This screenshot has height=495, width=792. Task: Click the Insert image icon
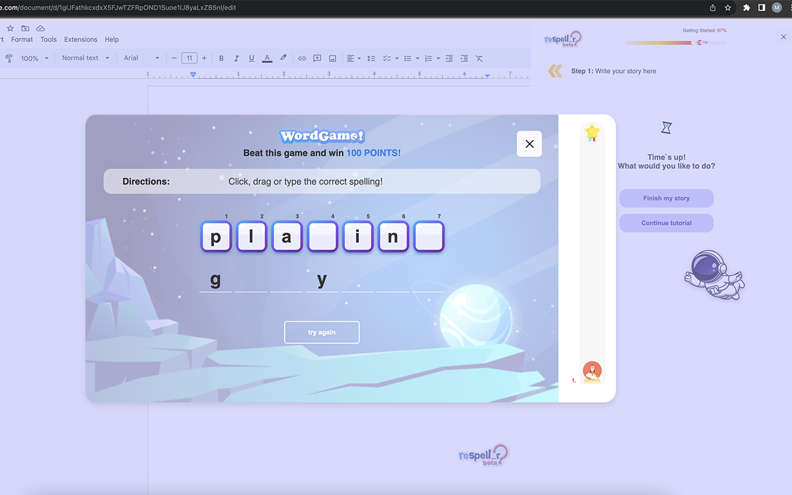click(332, 58)
